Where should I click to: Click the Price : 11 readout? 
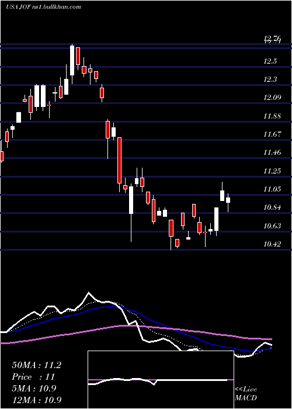tap(33, 377)
